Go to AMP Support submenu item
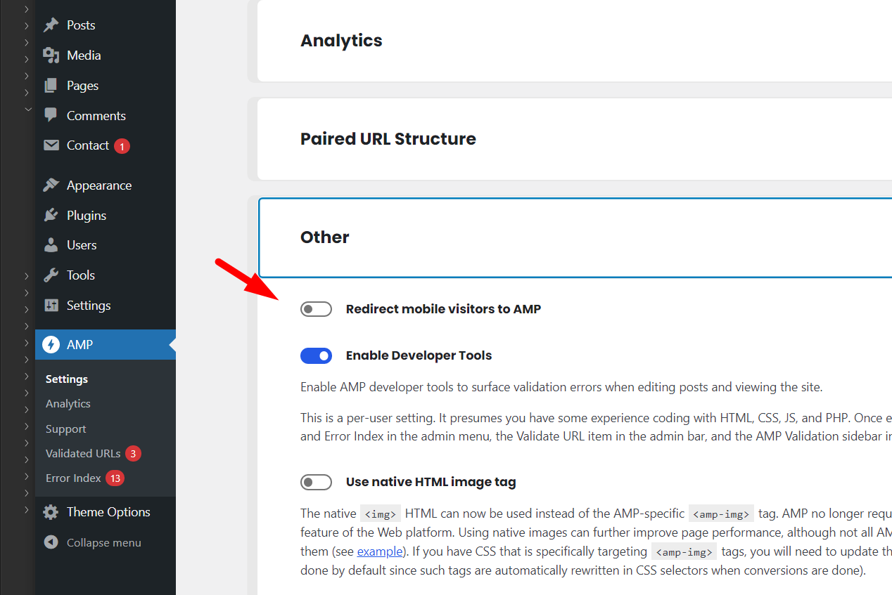 click(66, 429)
